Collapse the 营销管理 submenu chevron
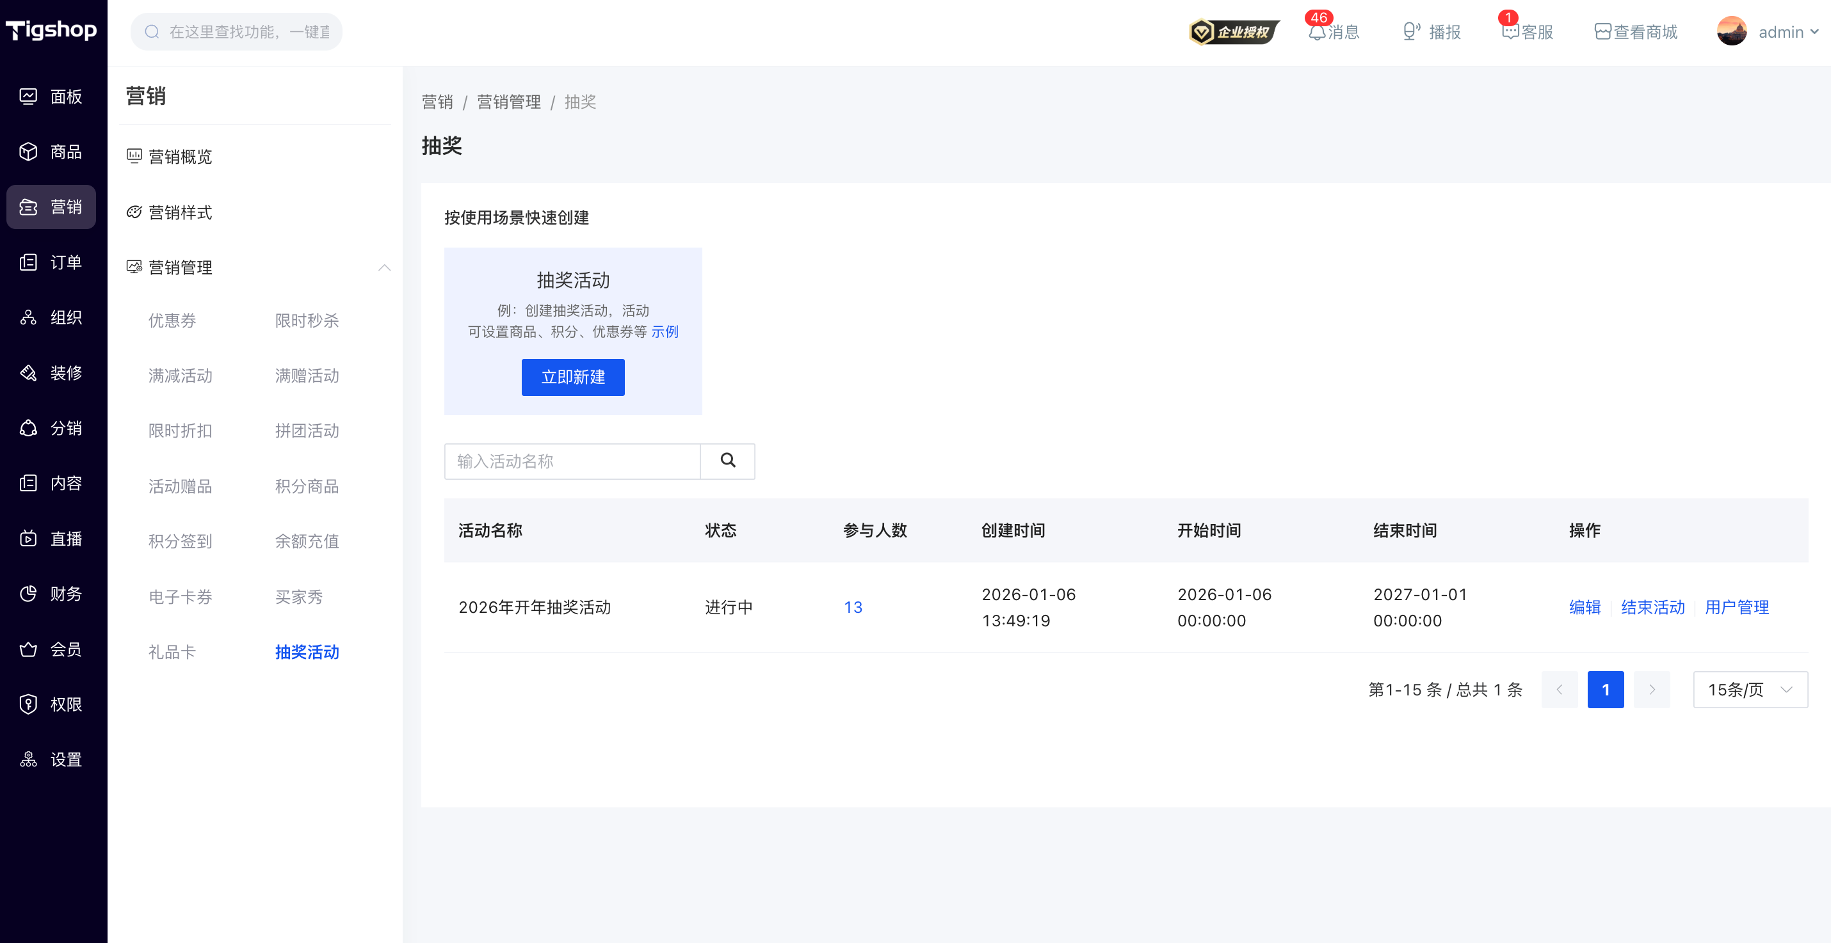The width and height of the screenshot is (1831, 943). tap(385, 267)
